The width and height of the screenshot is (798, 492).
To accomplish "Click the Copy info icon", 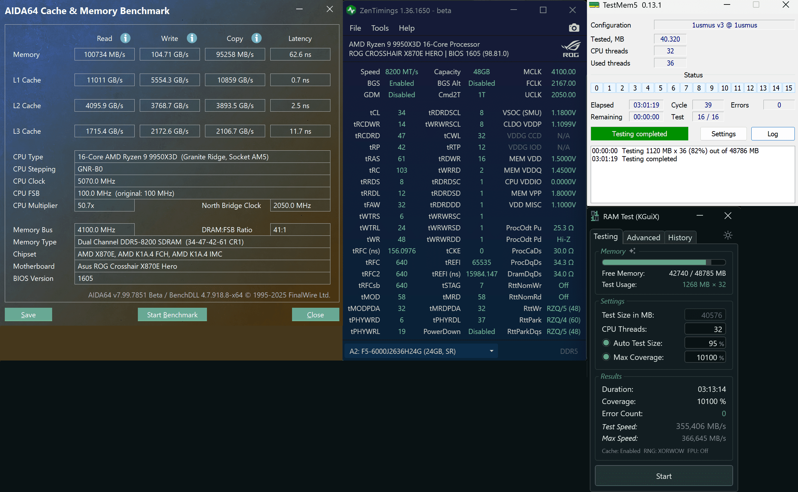I will point(256,38).
